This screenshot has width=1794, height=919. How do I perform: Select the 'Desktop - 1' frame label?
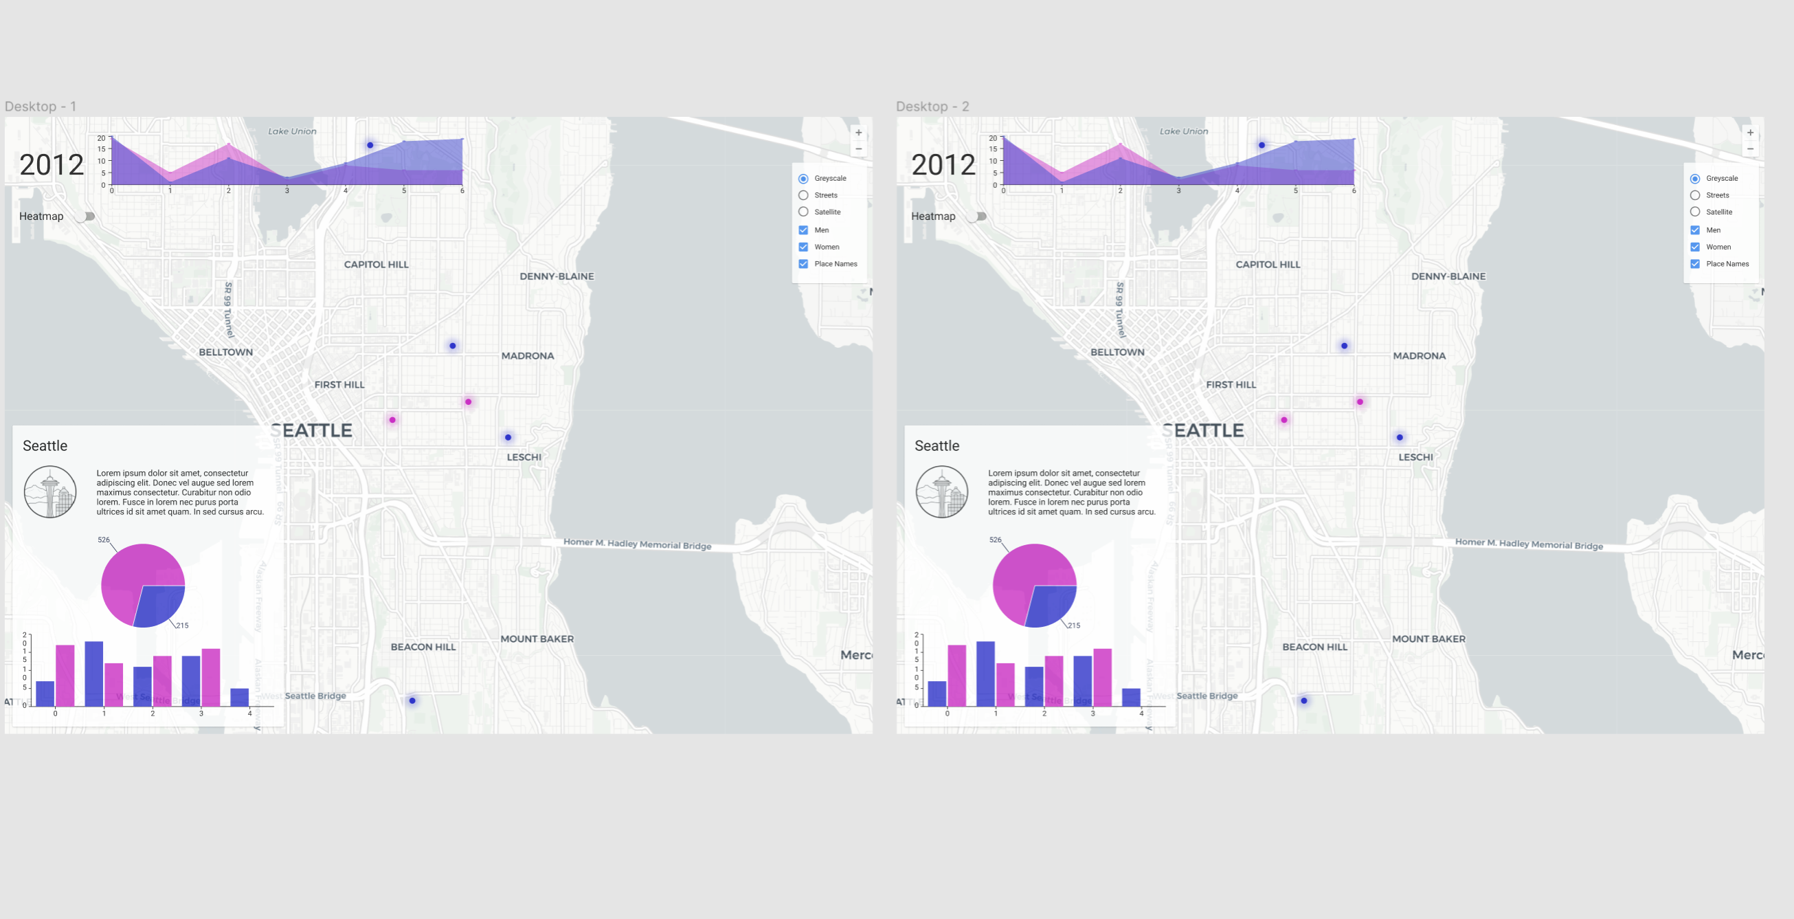[x=41, y=107]
